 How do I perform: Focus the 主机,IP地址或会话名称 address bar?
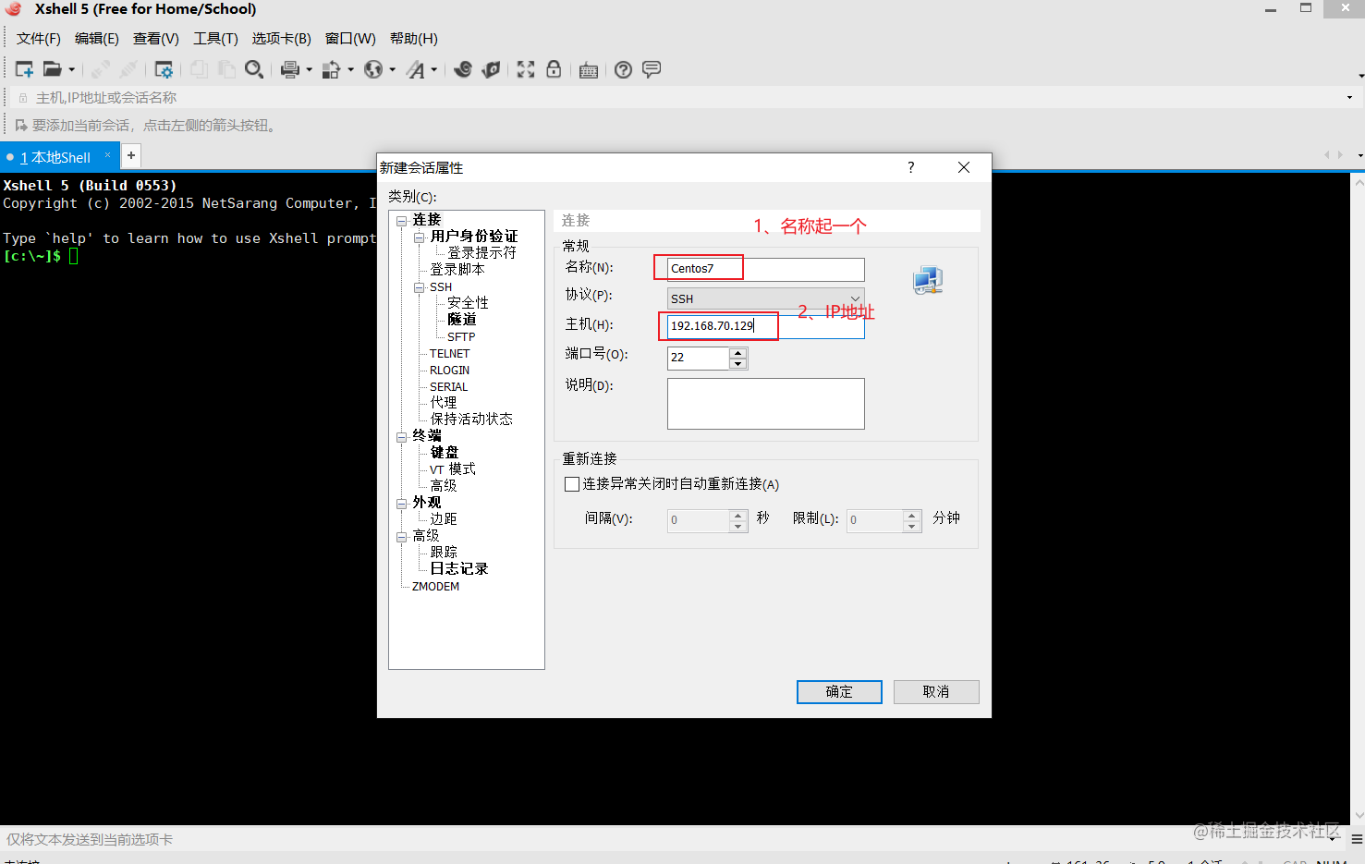point(684,97)
